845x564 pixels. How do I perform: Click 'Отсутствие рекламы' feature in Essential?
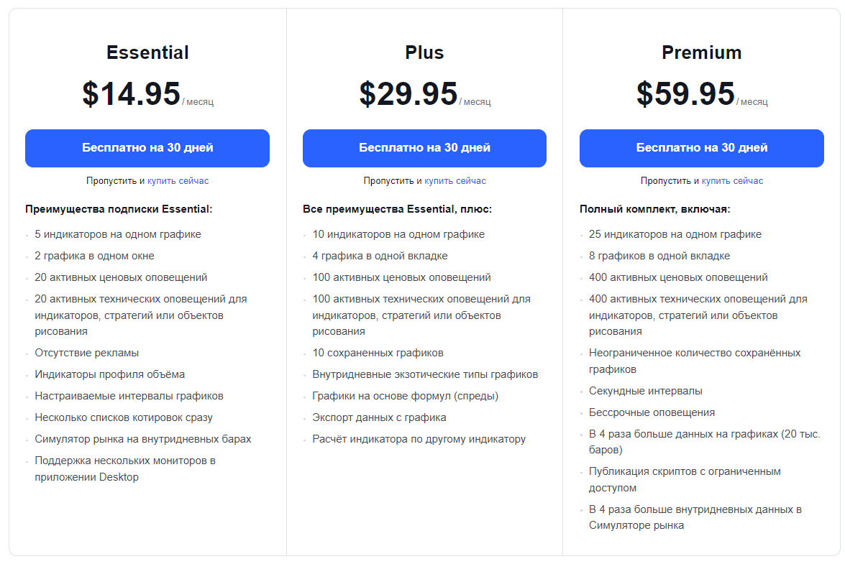[87, 353]
